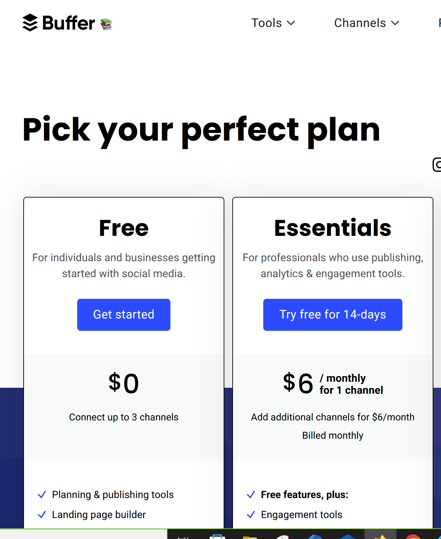Click the Instagram icon at the right edge
The width and height of the screenshot is (441, 539).
click(x=437, y=165)
